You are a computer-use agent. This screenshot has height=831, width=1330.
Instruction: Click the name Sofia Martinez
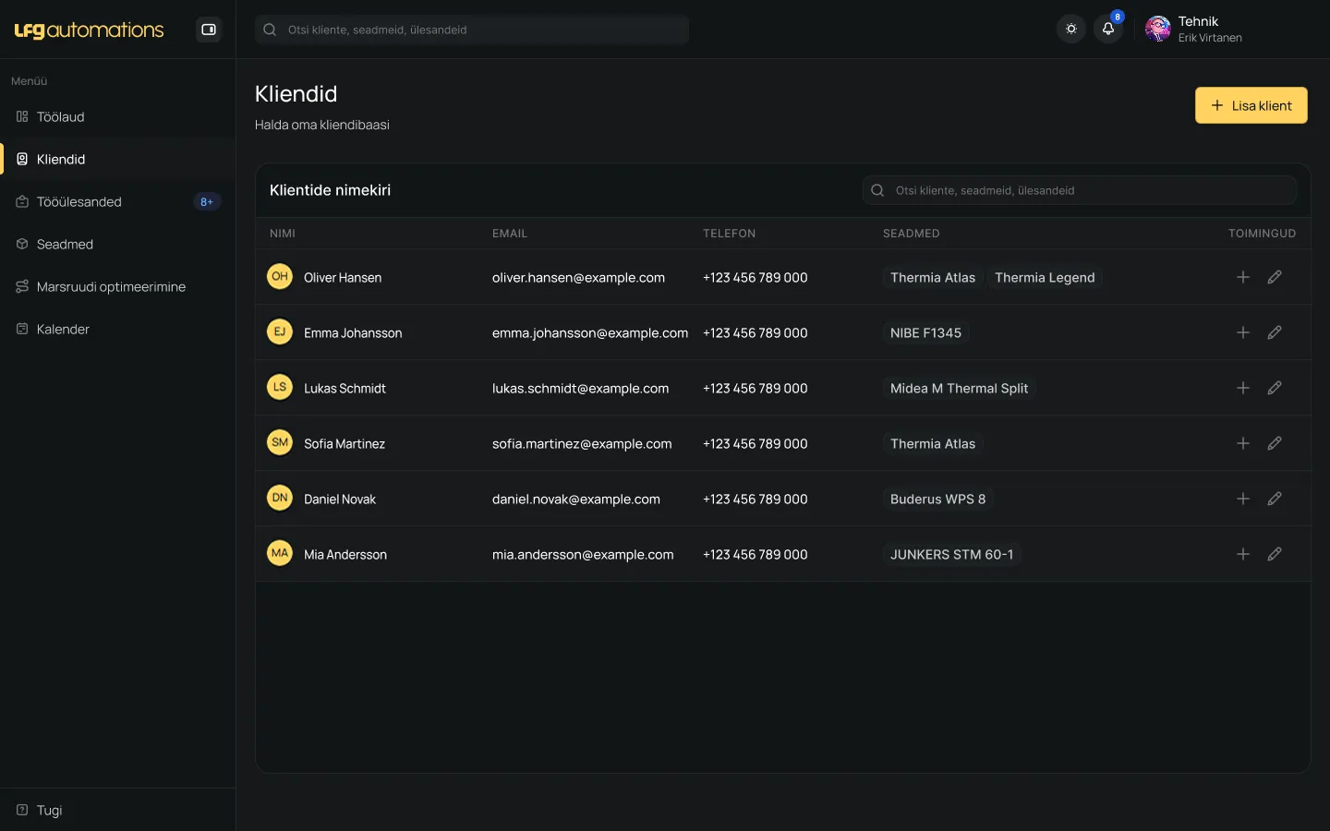click(x=345, y=444)
